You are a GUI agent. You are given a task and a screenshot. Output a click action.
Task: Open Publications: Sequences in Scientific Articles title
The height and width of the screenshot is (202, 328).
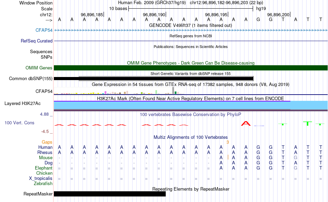click(191, 47)
